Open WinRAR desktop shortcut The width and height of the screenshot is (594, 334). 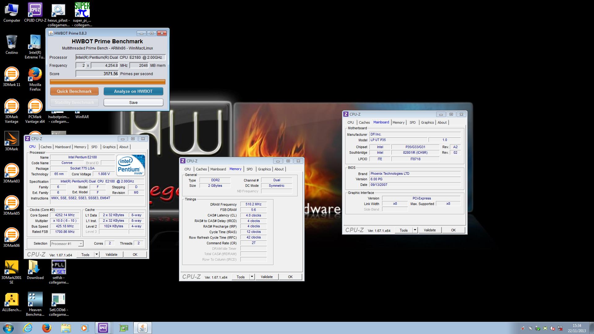tap(82, 116)
